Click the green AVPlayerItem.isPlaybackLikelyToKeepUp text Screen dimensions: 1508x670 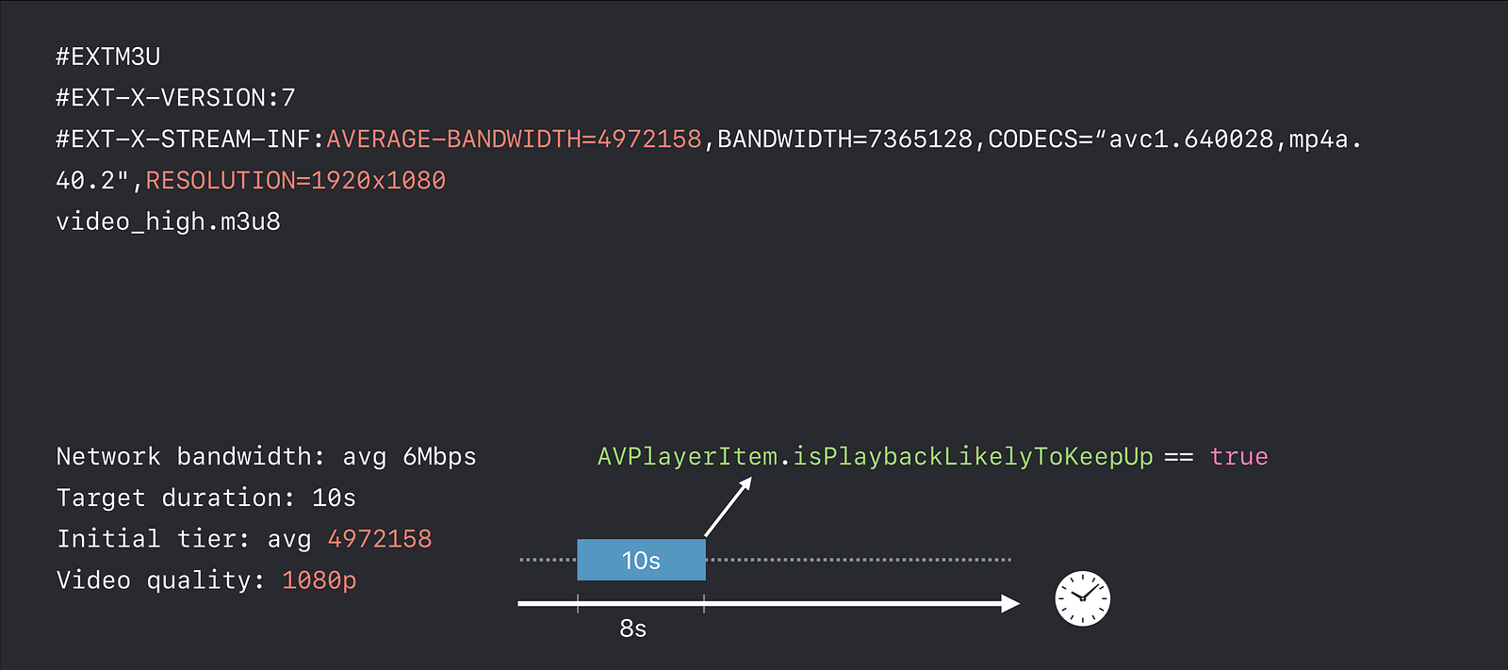point(875,457)
